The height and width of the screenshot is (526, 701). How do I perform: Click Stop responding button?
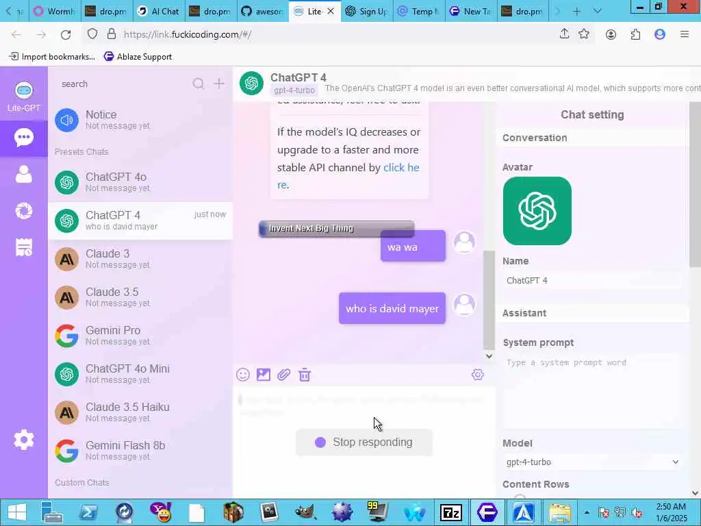click(364, 442)
